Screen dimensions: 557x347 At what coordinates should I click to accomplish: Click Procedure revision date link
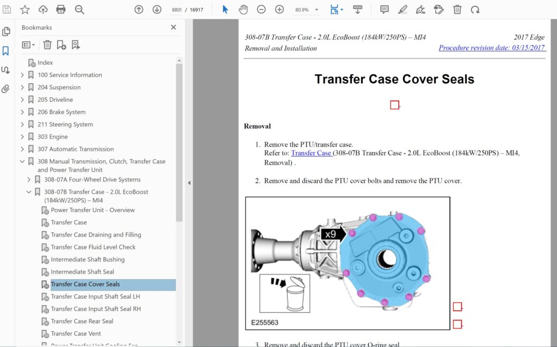[x=491, y=48]
